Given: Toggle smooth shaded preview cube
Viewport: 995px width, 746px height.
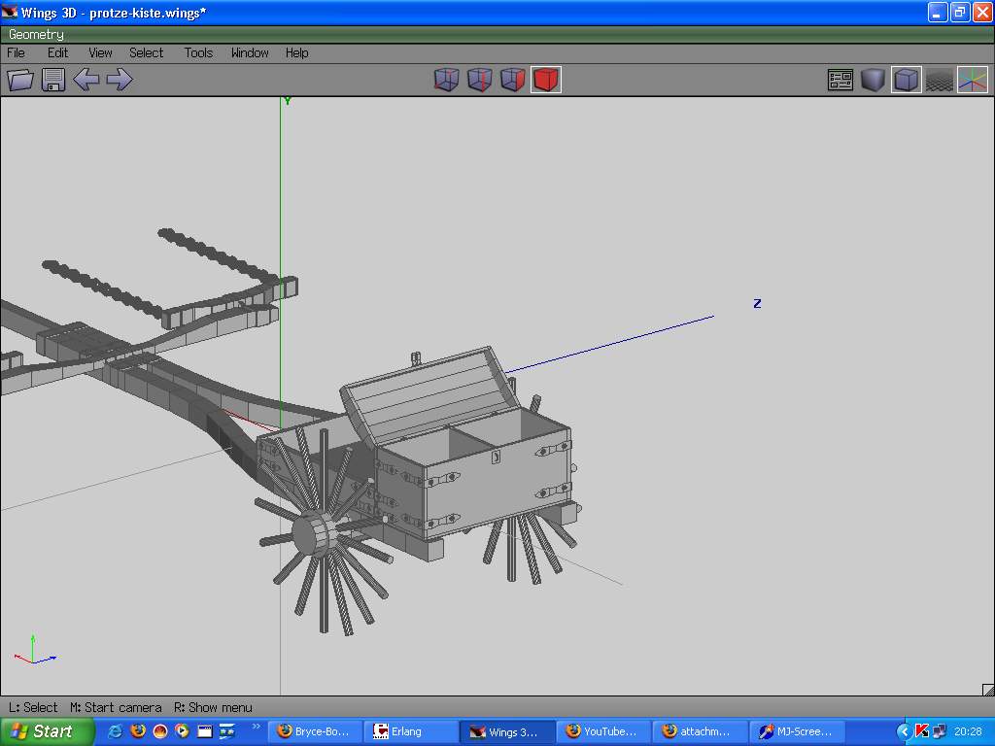Looking at the screenshot, I should coord(874,80).
